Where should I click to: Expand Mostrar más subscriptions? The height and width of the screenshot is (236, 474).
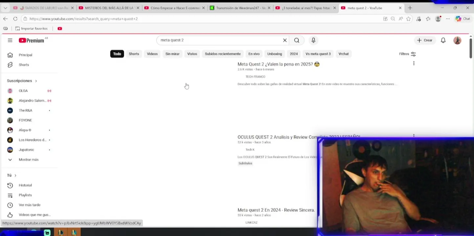coord(29,159)
